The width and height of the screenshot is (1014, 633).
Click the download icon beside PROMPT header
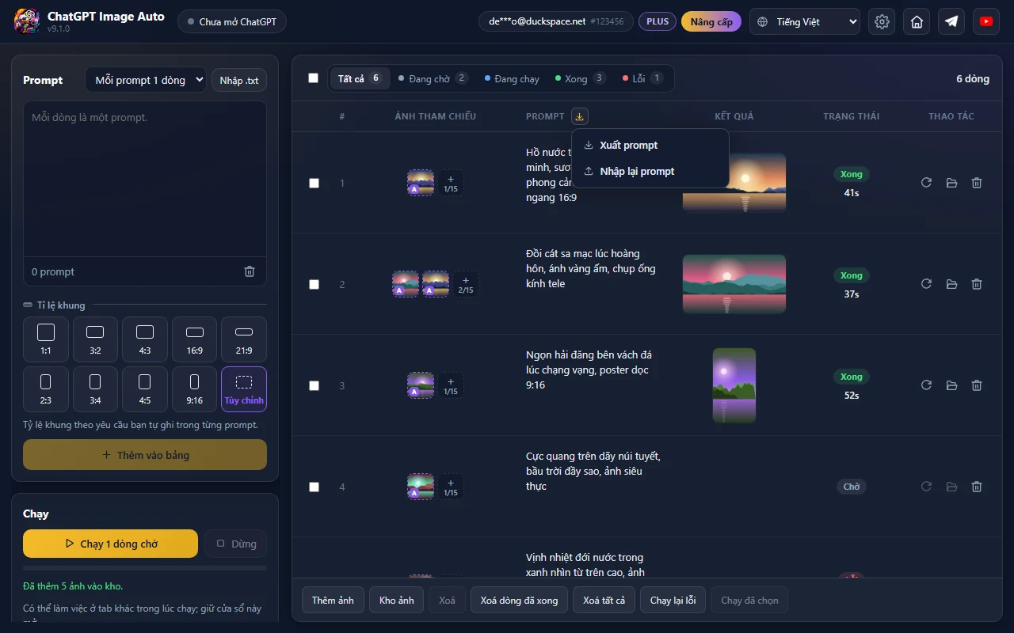(x=580, y=116)
